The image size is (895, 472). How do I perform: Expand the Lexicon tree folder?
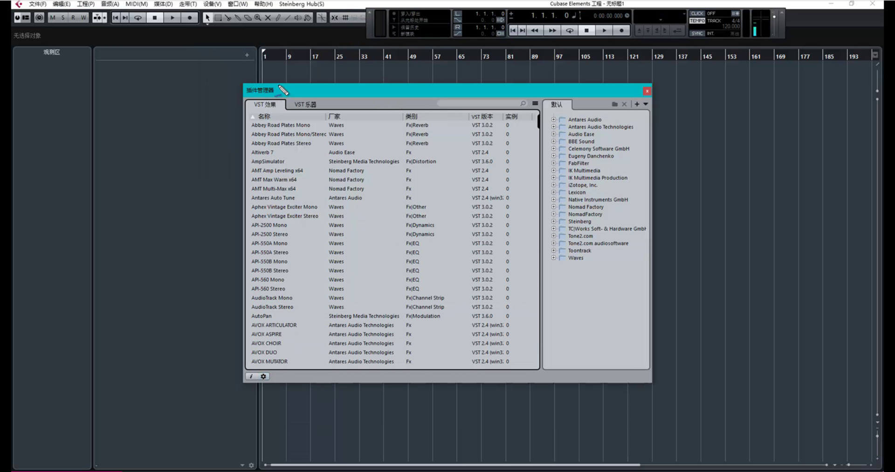554,192
